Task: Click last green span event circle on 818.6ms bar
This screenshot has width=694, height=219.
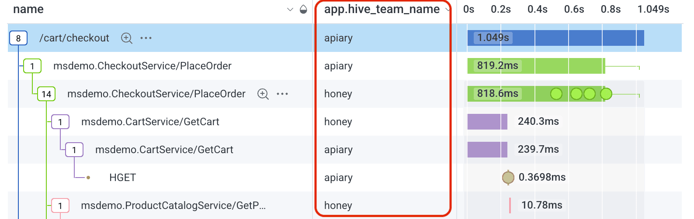Action: pyautogui.click(x=606, y=94)
